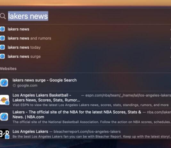Click Safari icon beside 'lakers news and rumors'
Image resolution: width=171 pixels, height=148 pixels.
(x=2, y=38)
